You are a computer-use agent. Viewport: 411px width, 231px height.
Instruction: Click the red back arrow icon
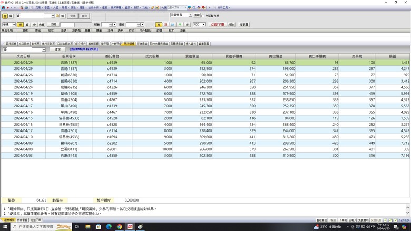8,7
